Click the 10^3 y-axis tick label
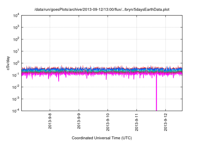201x141 pixels. (16, 27)
